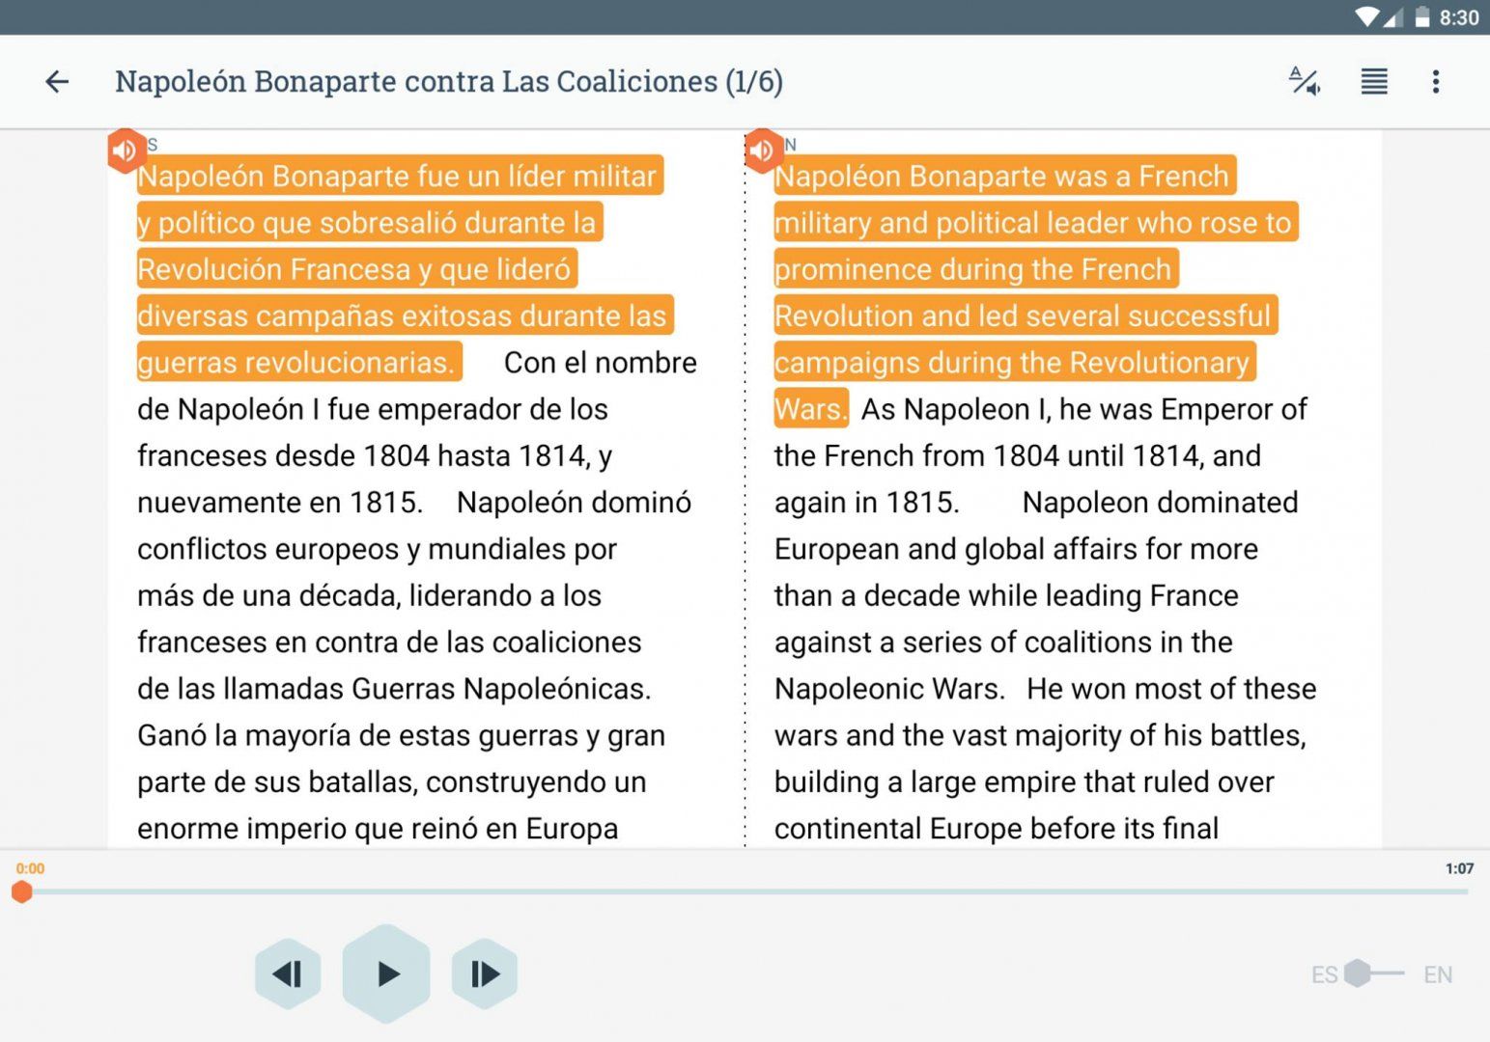1490x1042 pixels.
Task: Toggle ES/EN audio language switch
Action: (x=1373, y=973)
